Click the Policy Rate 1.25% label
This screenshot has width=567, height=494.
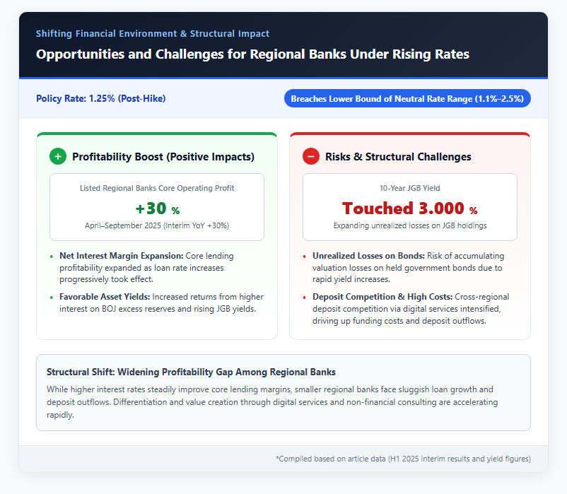coord(101,98)
